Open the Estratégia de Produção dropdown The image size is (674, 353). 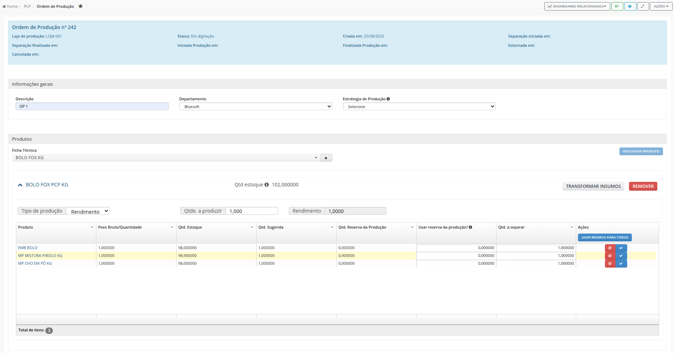coord(419,106)
